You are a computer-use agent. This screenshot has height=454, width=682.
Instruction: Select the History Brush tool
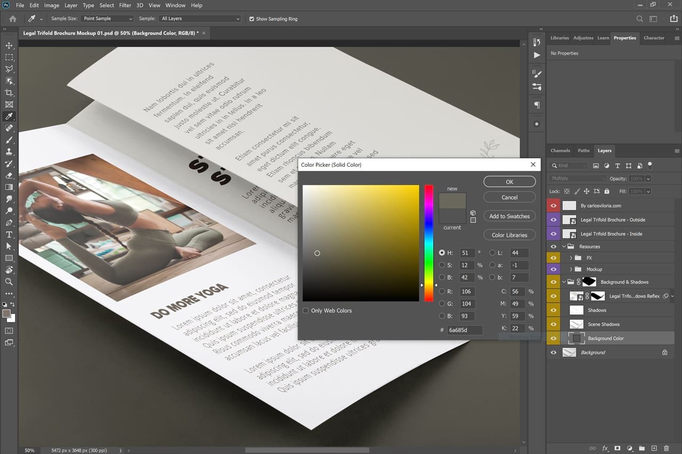tap(9, 164)
